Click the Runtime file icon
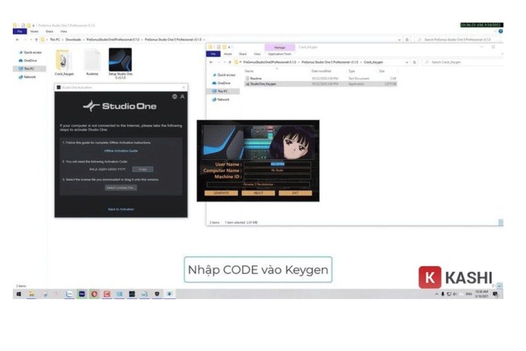 click(92, 61)
